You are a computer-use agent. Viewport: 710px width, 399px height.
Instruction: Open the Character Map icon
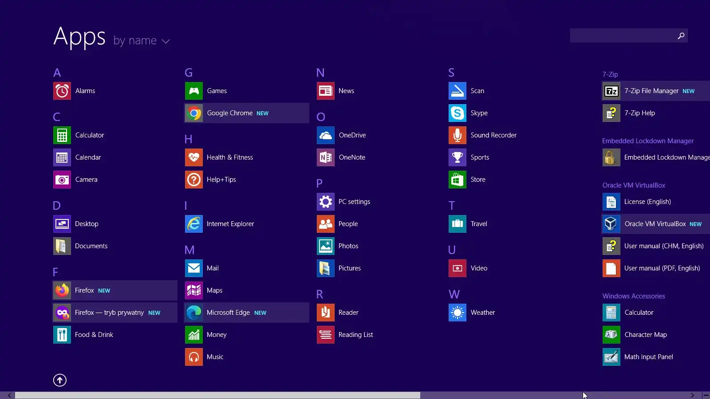pyautogui.click(x=611, y=335)
